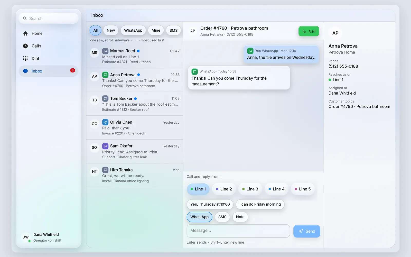Select Line 5 as reply line
411x257 pixels.
pyautogui.click(x=303, y=189)
